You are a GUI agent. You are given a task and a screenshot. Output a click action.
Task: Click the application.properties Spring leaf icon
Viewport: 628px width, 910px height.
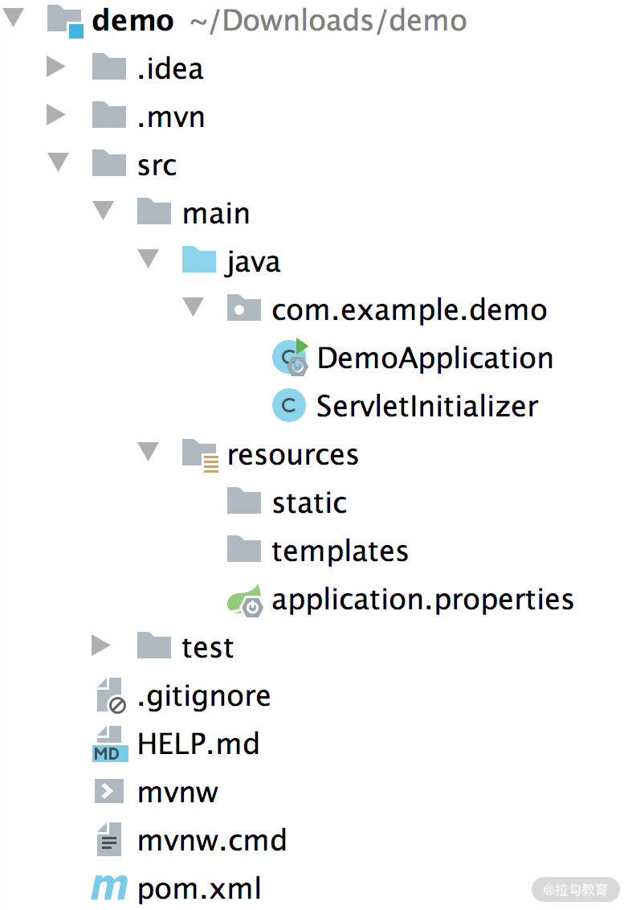(x=244, y=600)
